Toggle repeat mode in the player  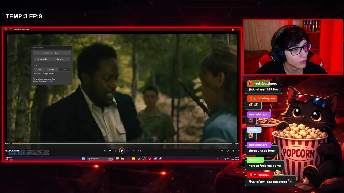click(139, 151)
